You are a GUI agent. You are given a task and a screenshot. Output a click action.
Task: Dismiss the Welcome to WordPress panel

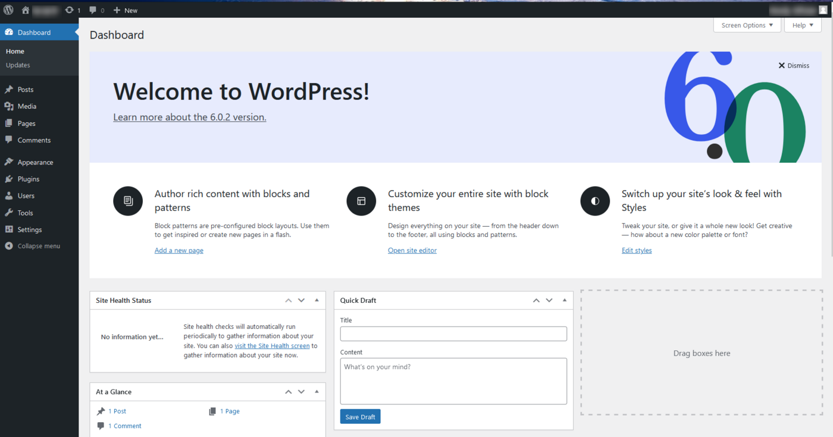click(794, 65)
